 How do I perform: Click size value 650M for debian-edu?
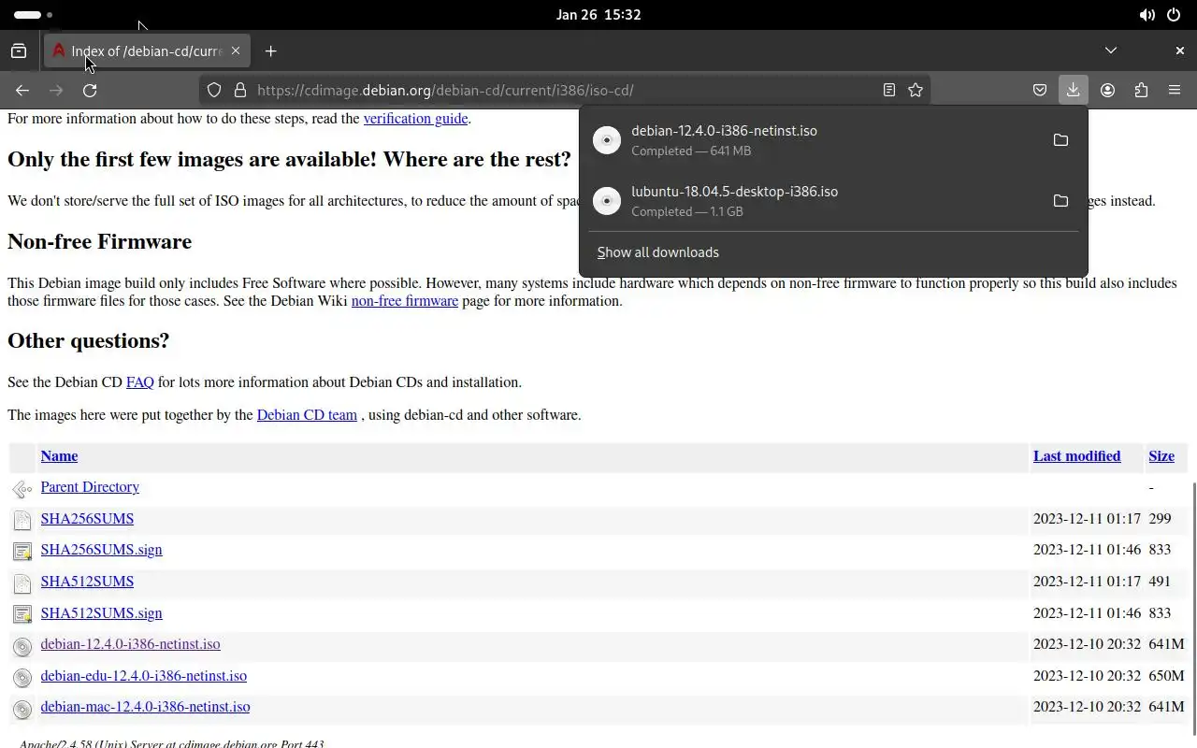tap(1166, 676)
